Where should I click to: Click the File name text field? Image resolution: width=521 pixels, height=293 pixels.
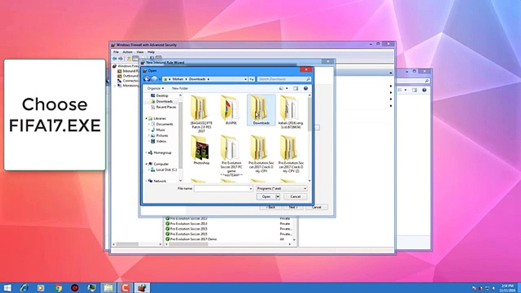[x=221, y=189]
